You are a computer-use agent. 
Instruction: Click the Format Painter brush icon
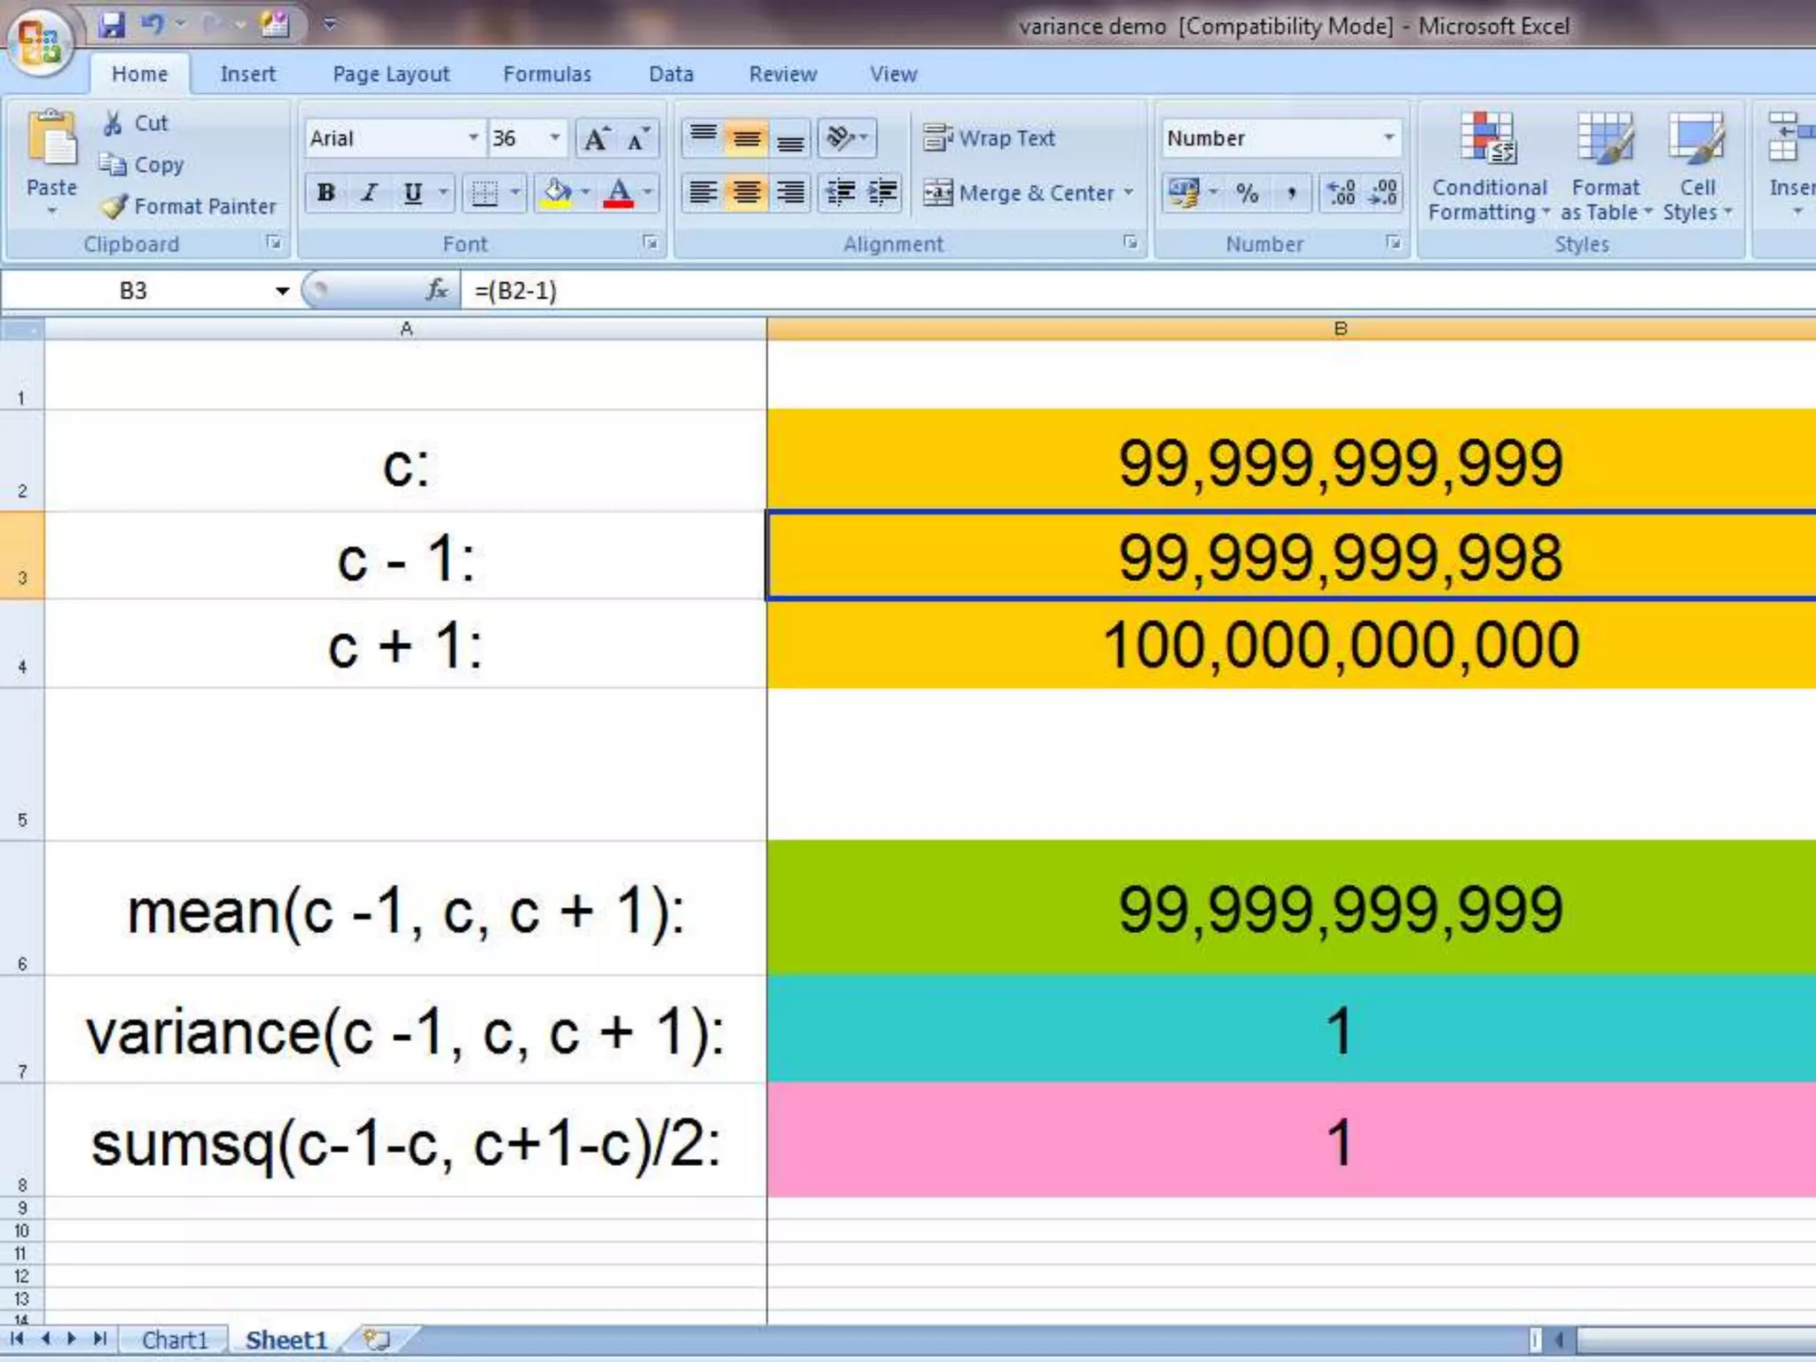(x=113, y=207)
